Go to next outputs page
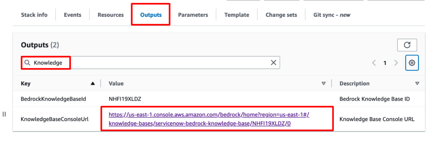 (396, 63)
